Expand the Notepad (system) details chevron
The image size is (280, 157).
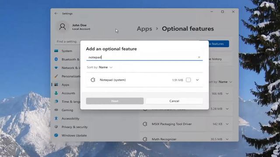click(x=197, y=80)
